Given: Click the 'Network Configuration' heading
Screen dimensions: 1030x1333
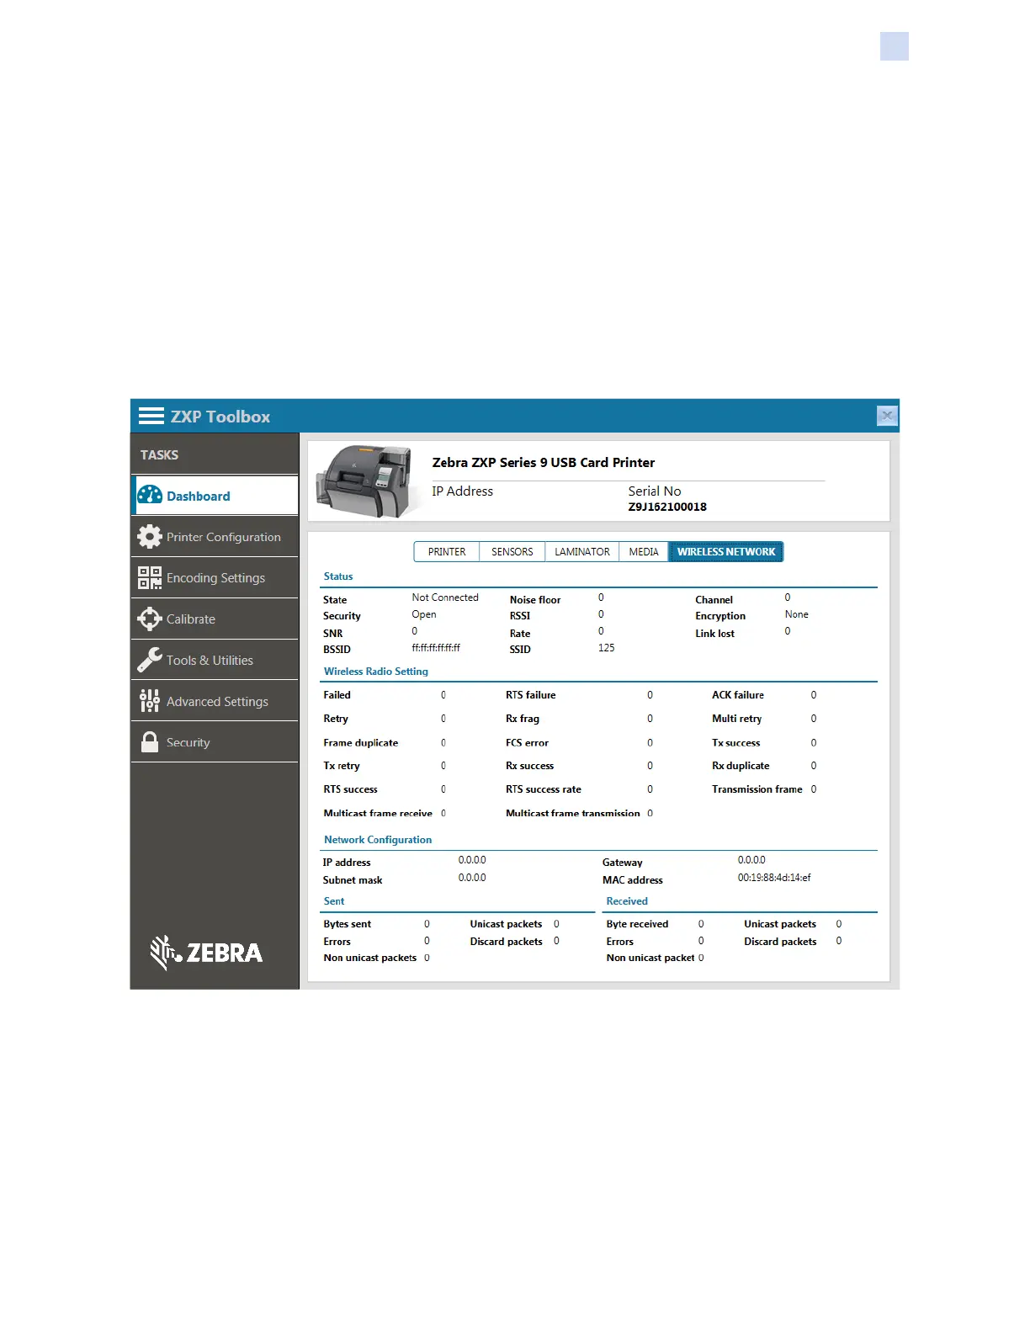Looking at the screenshot, I should (378, 840).
